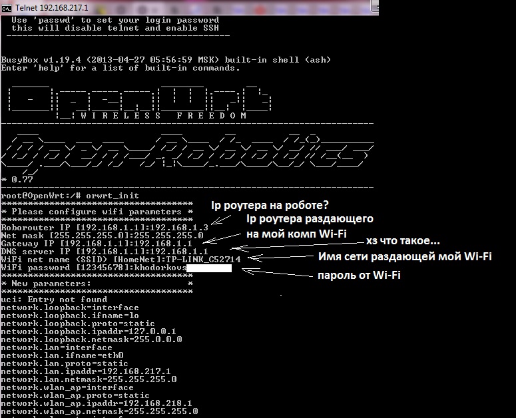Select 'network.lan.netmask=255.255.255.0' line
The width and height of the screenshot is (516, 418).
coord(89,379)
